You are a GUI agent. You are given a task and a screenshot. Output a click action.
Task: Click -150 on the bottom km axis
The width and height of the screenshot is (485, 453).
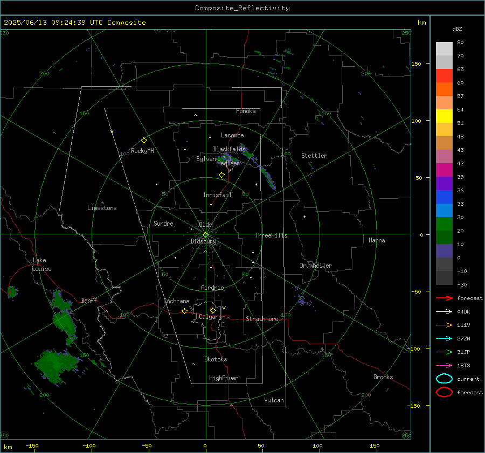32,445
